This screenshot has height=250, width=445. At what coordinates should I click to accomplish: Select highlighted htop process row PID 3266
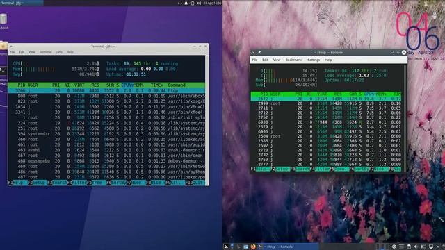click(x=106, y=90)
